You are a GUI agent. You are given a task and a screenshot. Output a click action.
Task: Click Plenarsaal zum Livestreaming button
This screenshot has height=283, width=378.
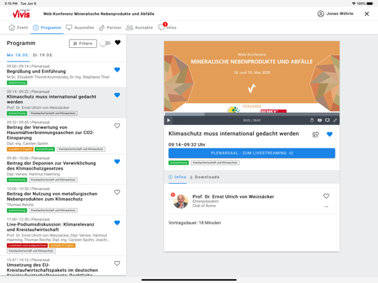252,153
